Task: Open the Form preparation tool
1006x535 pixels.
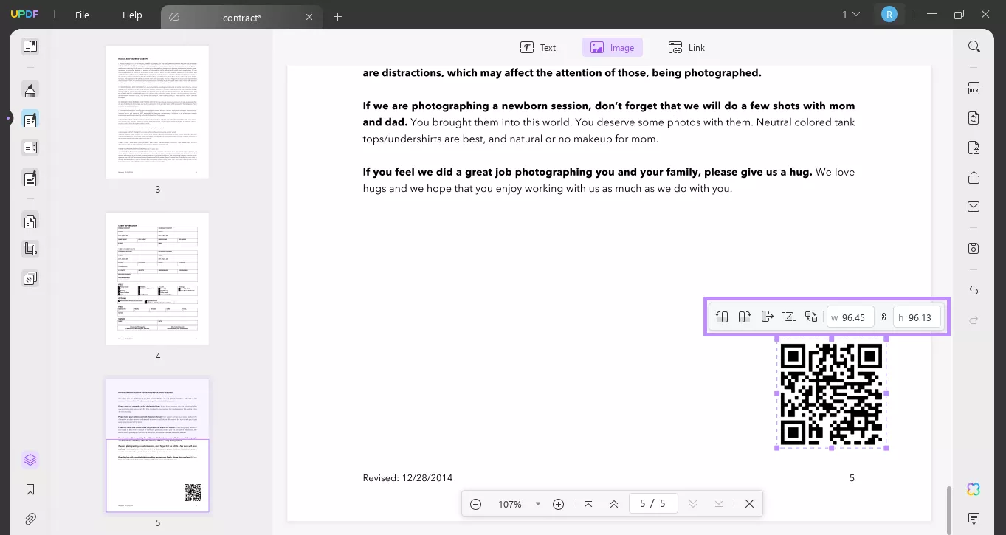Action: [x=30, y=148]
